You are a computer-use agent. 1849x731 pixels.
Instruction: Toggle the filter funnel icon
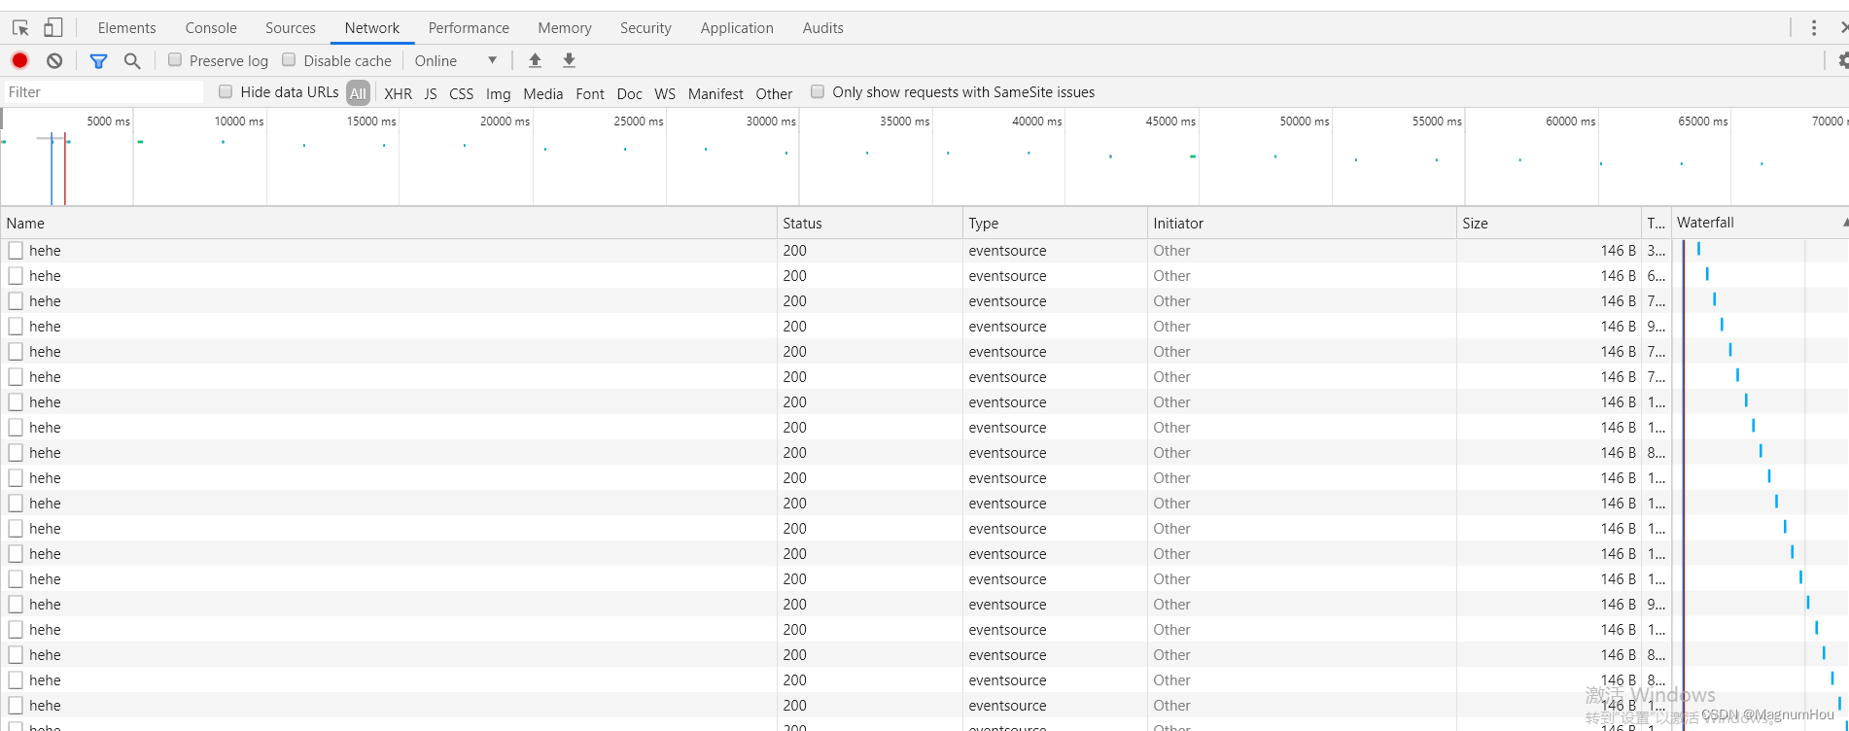pyautogui.click(x=98, y=61)
